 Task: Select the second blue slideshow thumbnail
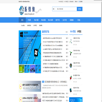click(x=27, y=69)
